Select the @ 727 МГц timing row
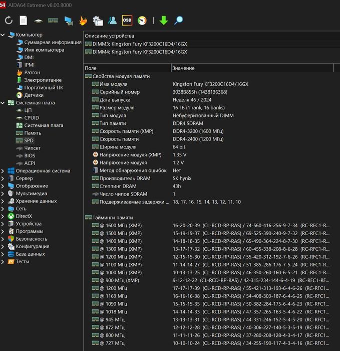The height and width of the screenshot is (351, 340). [212, 343]
